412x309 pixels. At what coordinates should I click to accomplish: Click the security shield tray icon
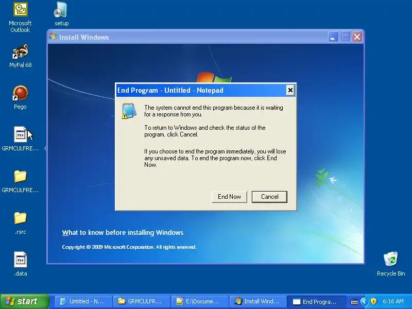pyautogui.click(x=373, y=301)
